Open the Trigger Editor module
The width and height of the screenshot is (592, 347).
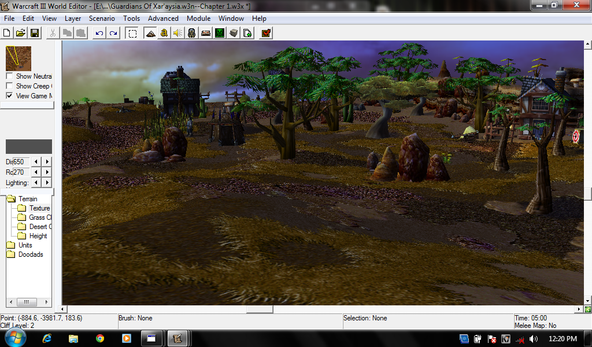click(x=164, y=33)
